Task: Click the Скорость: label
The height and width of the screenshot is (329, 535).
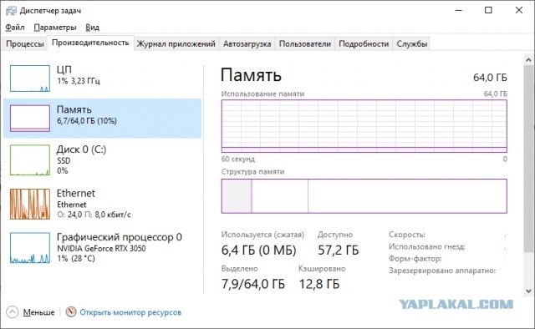Action: (x=407, y=235)
